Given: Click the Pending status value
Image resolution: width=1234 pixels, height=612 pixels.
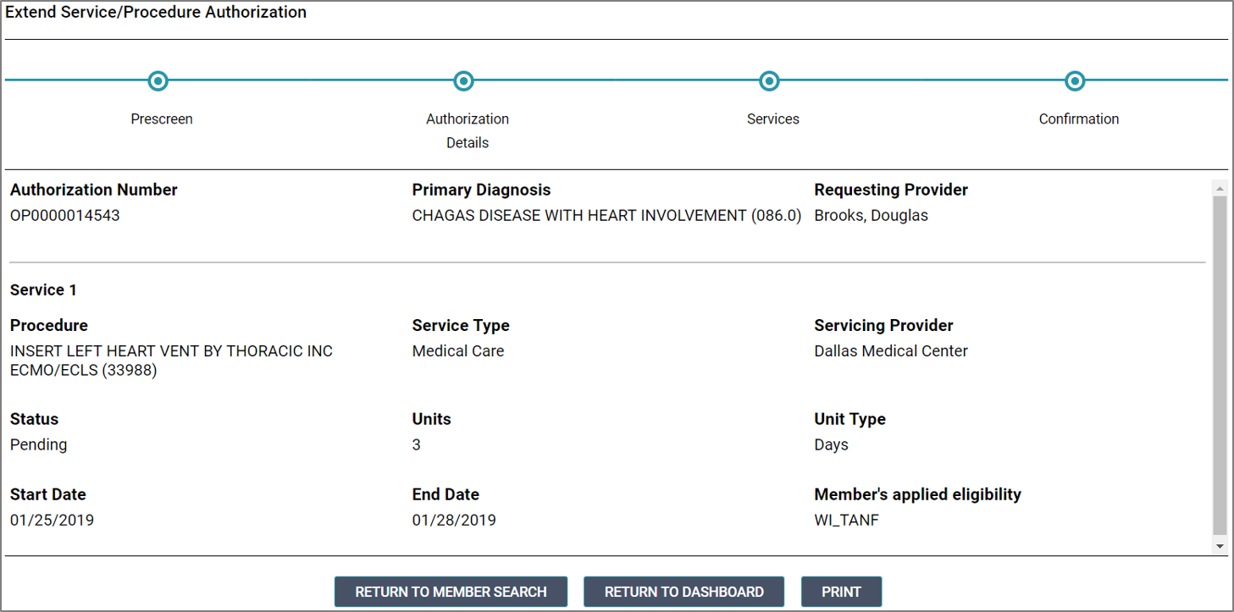Looking at the screenshot, I should click(x=39, y=445).
